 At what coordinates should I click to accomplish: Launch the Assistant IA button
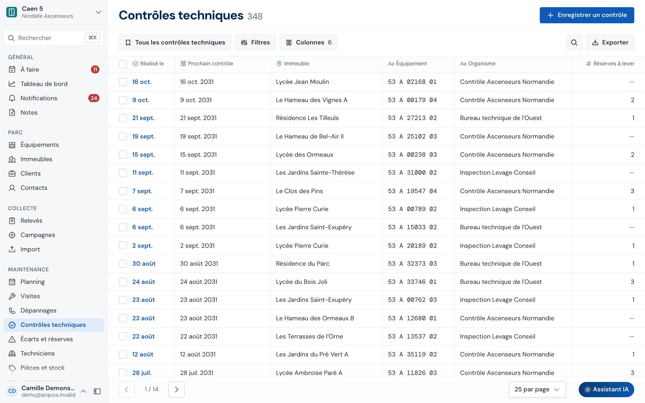click(x=606, y=389)
